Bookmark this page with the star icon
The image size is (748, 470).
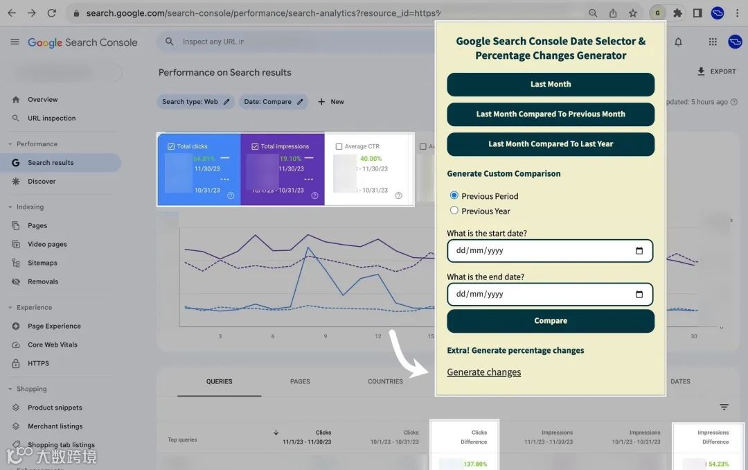tap(632, 13)
